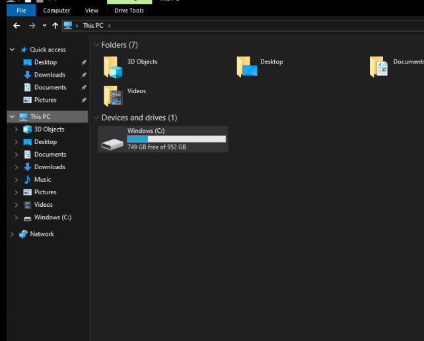This screenshot has height=341, width=424.
Task: Select Music label in navigation pane
Action: tap(43, 180)
